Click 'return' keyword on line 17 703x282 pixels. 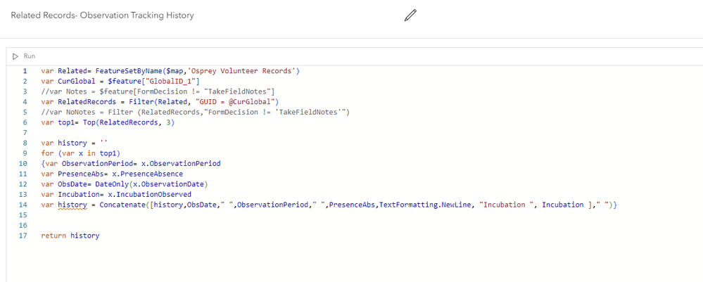click(x=53, y=236)
